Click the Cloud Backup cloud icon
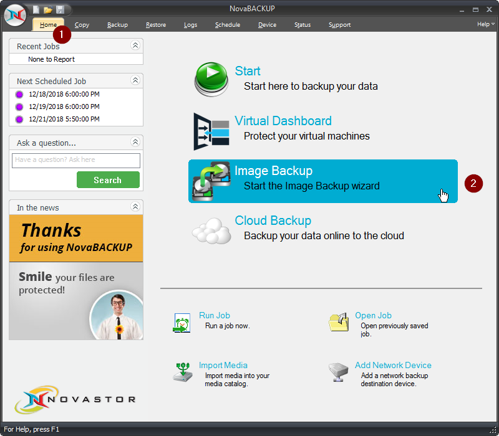Viewport: 499px width, 436px height. pos(211,230)
